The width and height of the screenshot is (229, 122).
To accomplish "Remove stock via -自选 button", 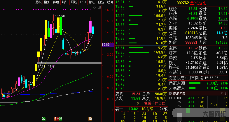I will (100, 2).
